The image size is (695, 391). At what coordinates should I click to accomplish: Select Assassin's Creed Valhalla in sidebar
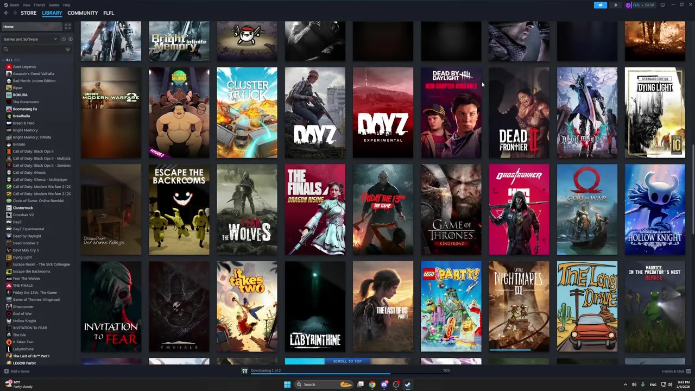tap(33, 74)
